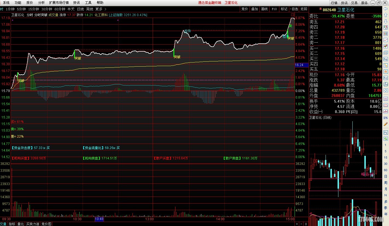Select 季 quarterly period in right sidebar
The height and width of the screenshot is (226, 389).
386,208
